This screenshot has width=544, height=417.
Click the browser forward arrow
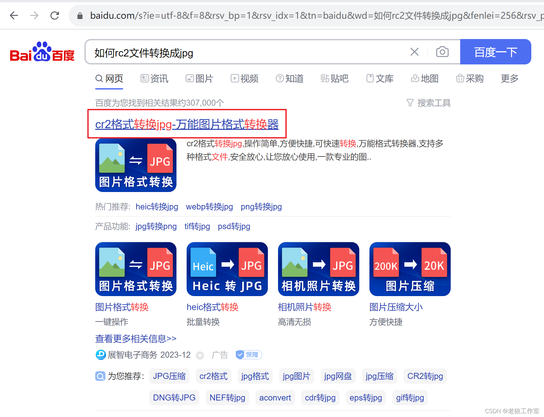[34, 15]
